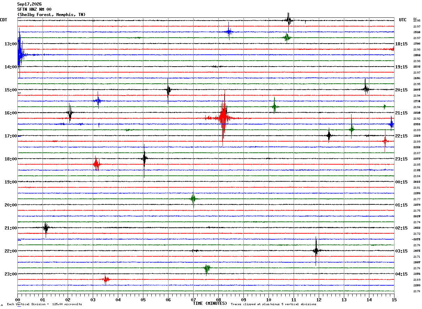Click the 13:00 CDT time label
Screen dimensions: 422x309
click(10, 44)
